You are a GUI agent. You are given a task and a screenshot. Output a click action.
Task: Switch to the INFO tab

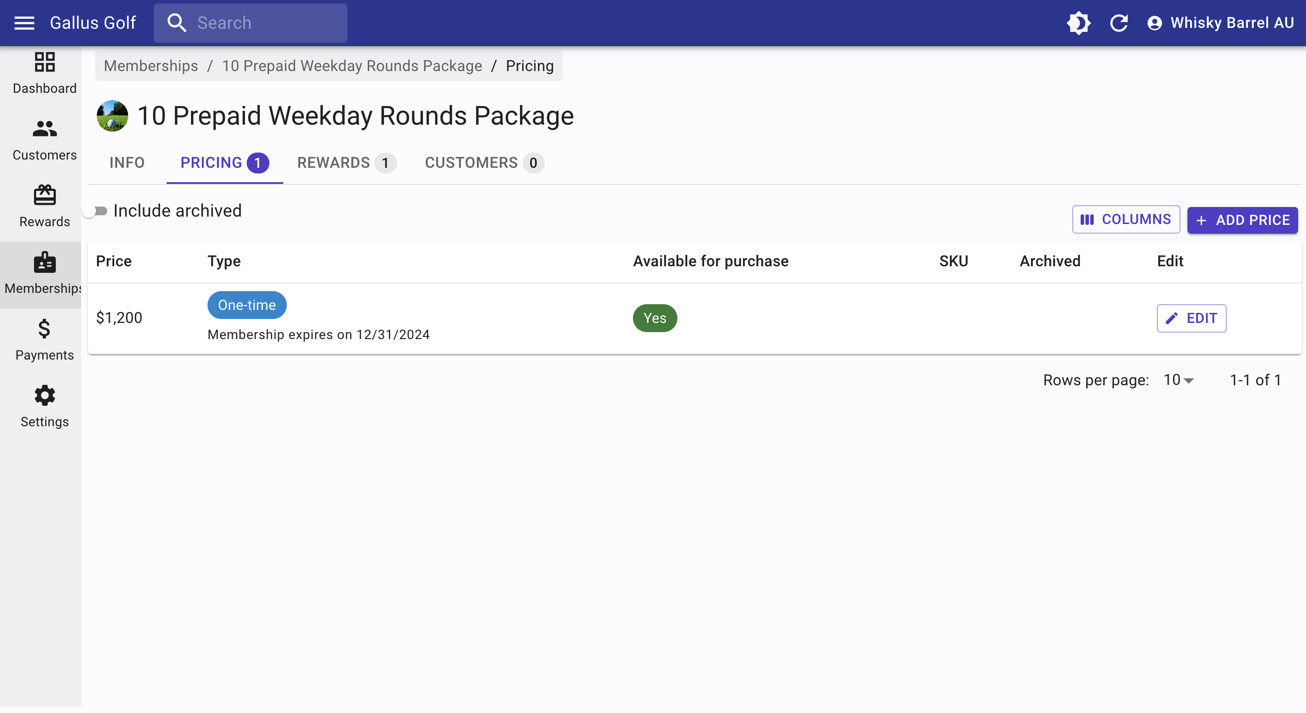[127, 163]
